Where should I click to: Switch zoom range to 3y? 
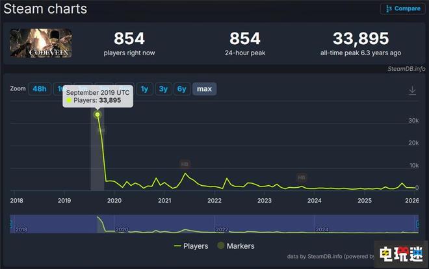pos(163,89)
